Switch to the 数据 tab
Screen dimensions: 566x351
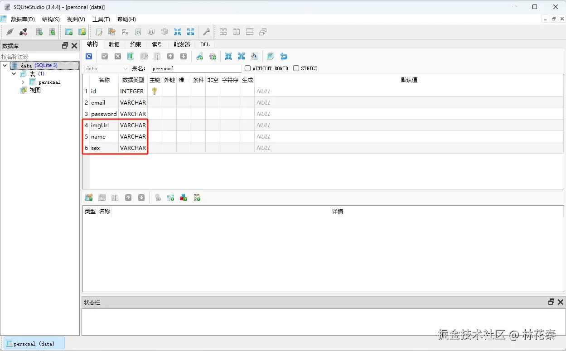coord(114,44)
